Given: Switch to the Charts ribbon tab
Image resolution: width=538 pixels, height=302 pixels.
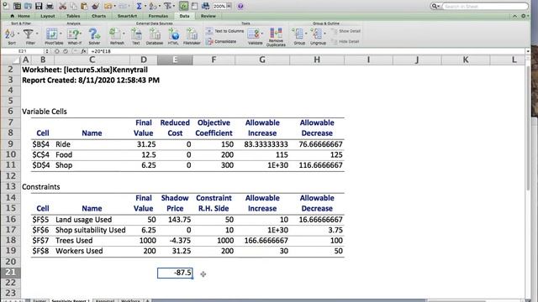Looking at the screenshot, I should coord(99,16).
